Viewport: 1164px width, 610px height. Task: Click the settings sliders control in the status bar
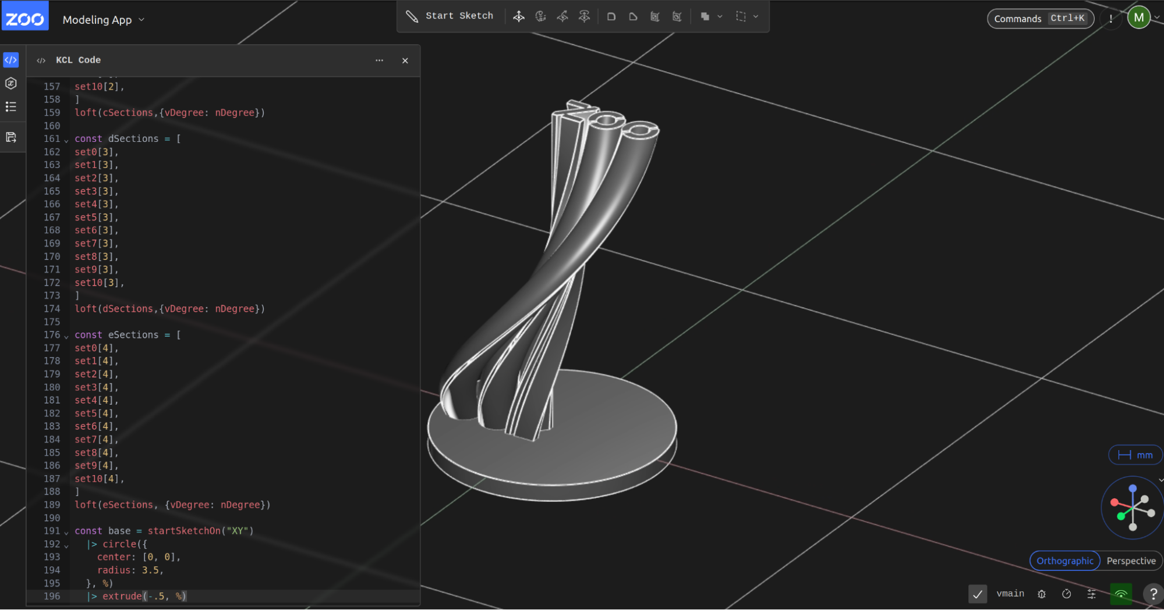1092,594
